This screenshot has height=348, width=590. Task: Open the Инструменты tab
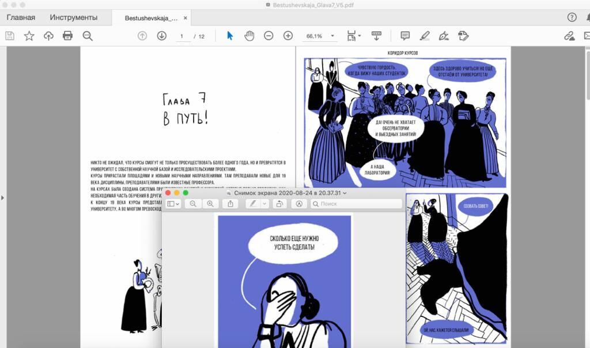pyautogui.click(x=73, y=17)
